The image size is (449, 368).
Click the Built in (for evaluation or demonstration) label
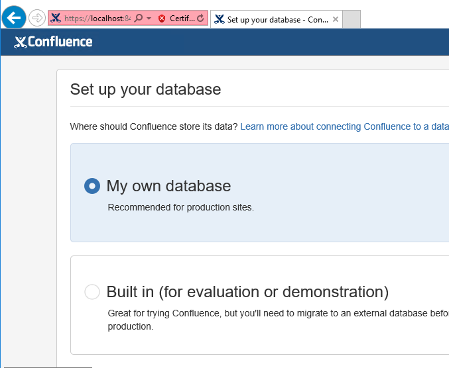[x=247, y=292]
